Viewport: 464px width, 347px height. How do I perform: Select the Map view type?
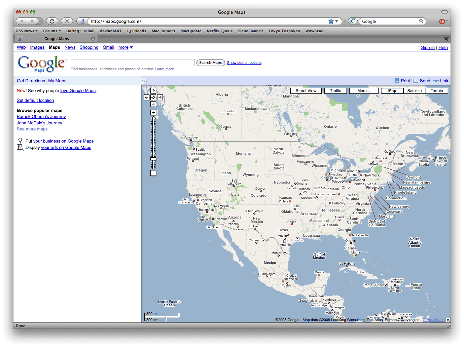[x=392, y=91]
